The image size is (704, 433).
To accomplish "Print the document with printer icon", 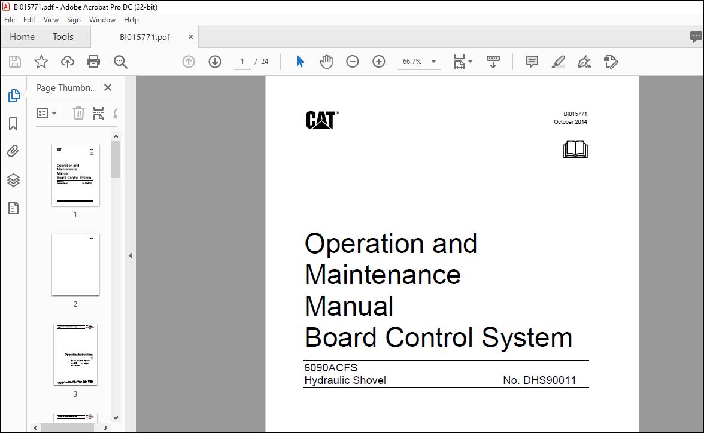I will pyautogui.click(x=93, y=62).
